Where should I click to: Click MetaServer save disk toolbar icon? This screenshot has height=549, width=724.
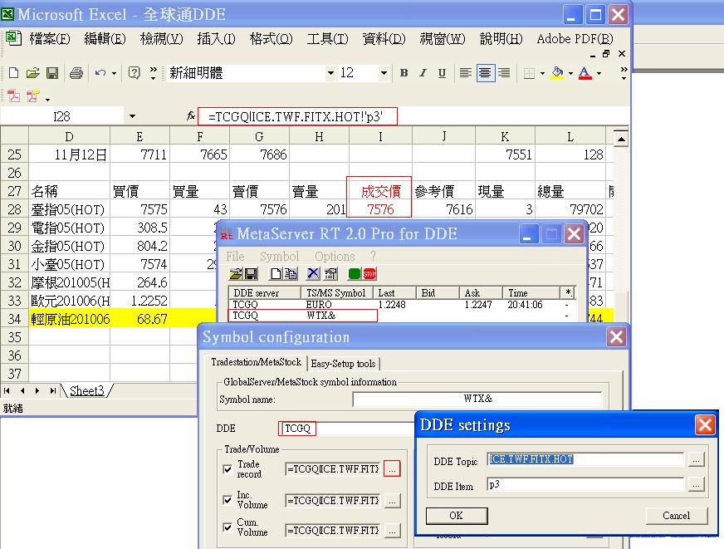point(252,274)
